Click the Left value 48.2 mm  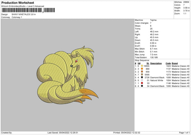[154, 32]
